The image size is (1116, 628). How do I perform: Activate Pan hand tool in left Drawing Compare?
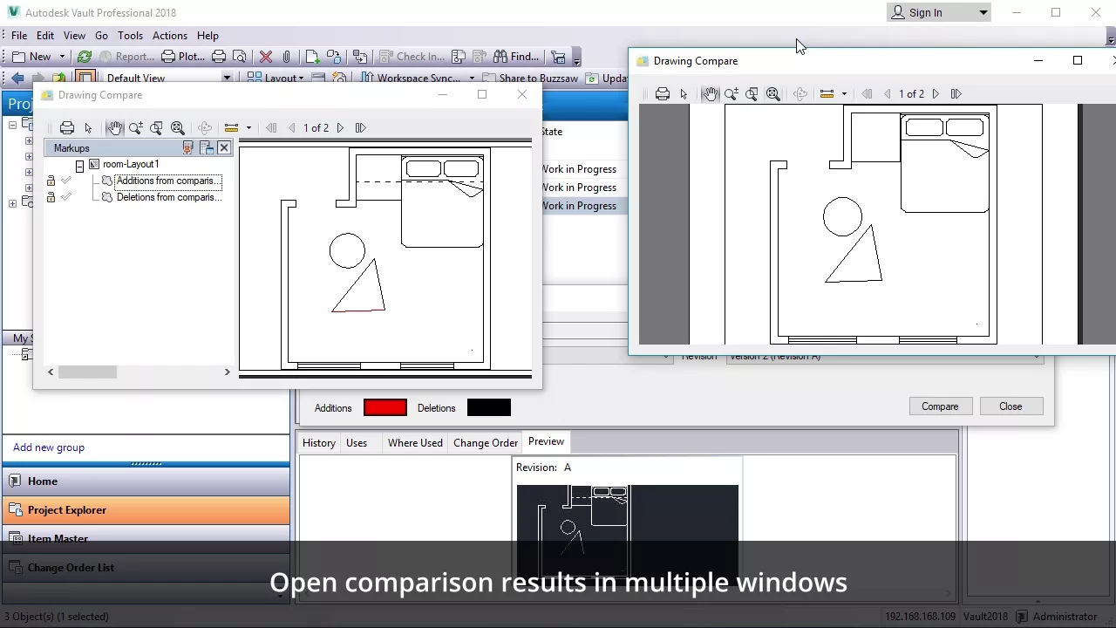tap(115, 127)
